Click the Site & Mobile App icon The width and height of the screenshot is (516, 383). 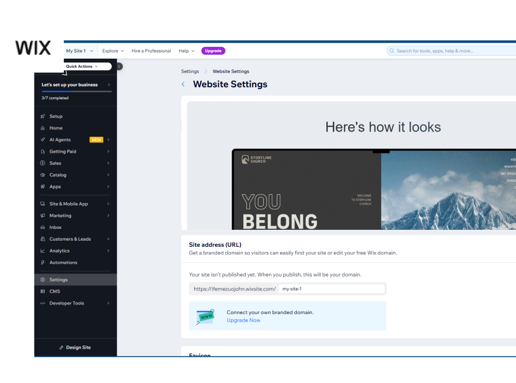click(43, 204)
